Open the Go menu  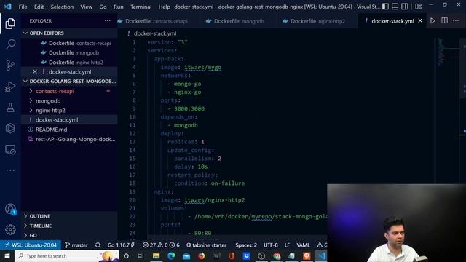pyautogui.click(x=103, y=7)
